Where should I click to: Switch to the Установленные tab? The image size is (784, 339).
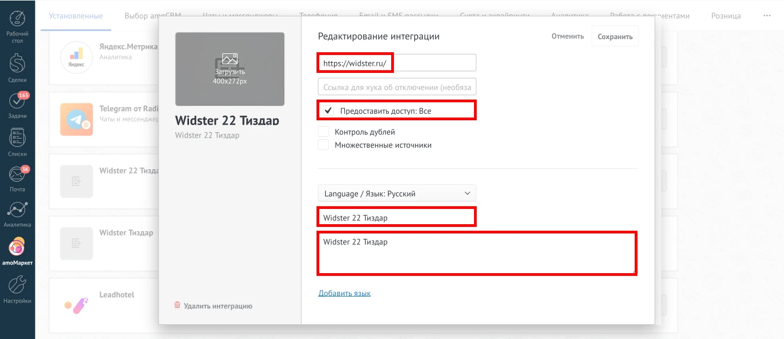tap(76, 16)
